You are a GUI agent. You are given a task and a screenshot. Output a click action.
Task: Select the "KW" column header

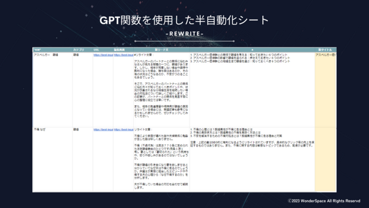(37, 50)
